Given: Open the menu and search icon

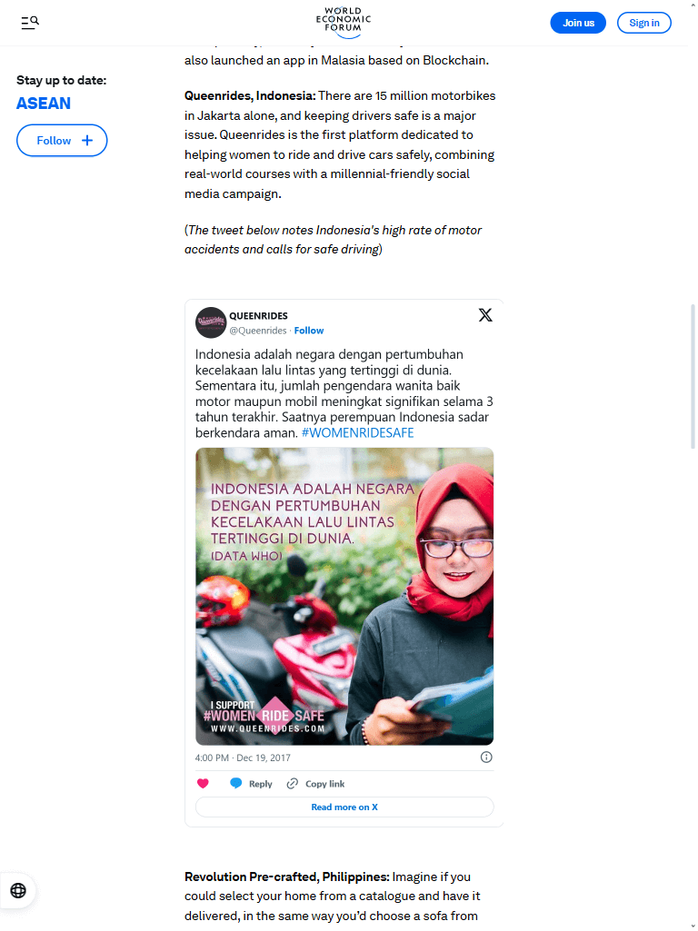Looking at the screenshot, I should point(30,23).
